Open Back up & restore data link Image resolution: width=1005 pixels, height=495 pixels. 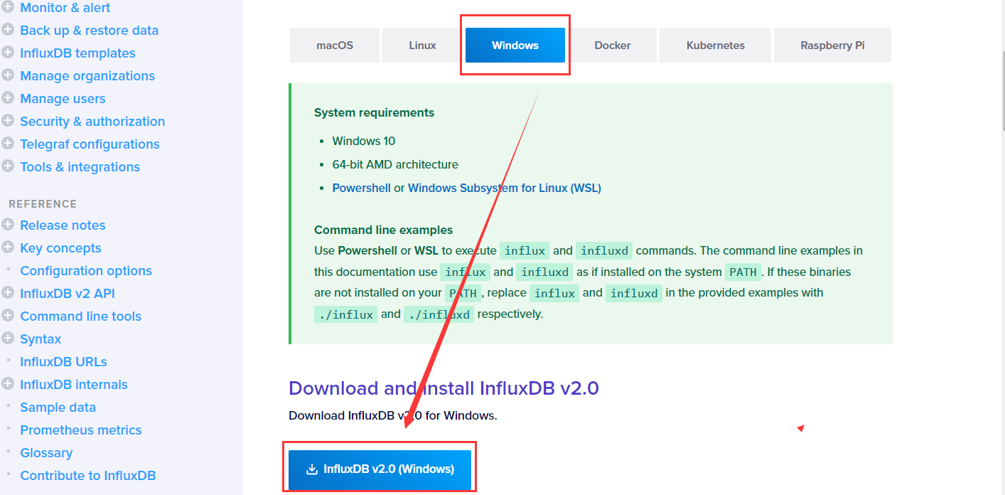90,31
